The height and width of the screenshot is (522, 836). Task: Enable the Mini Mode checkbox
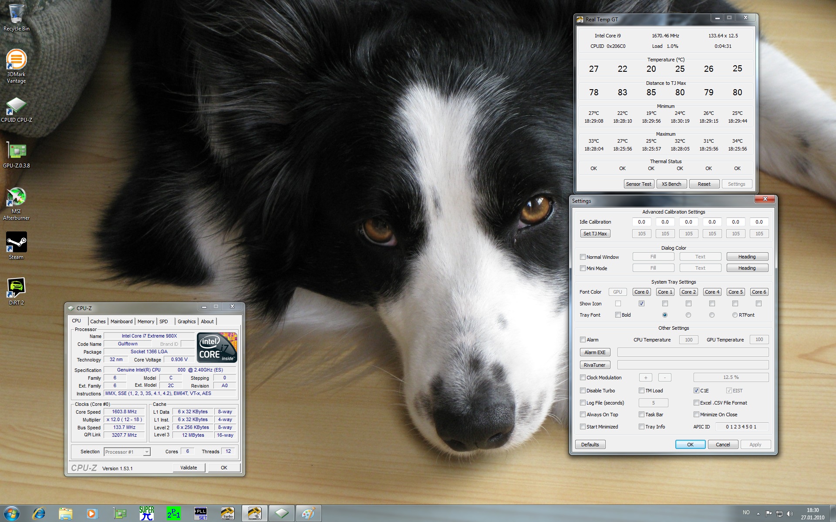583,268
